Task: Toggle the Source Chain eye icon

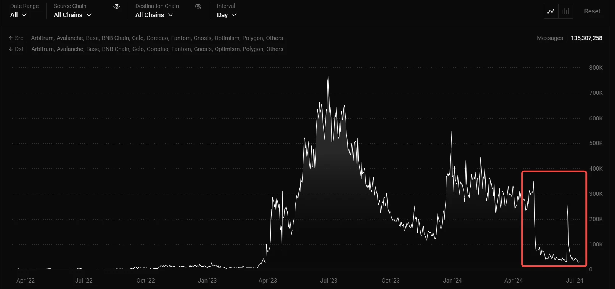Action: pyautogui.click(x=117, y=6)
